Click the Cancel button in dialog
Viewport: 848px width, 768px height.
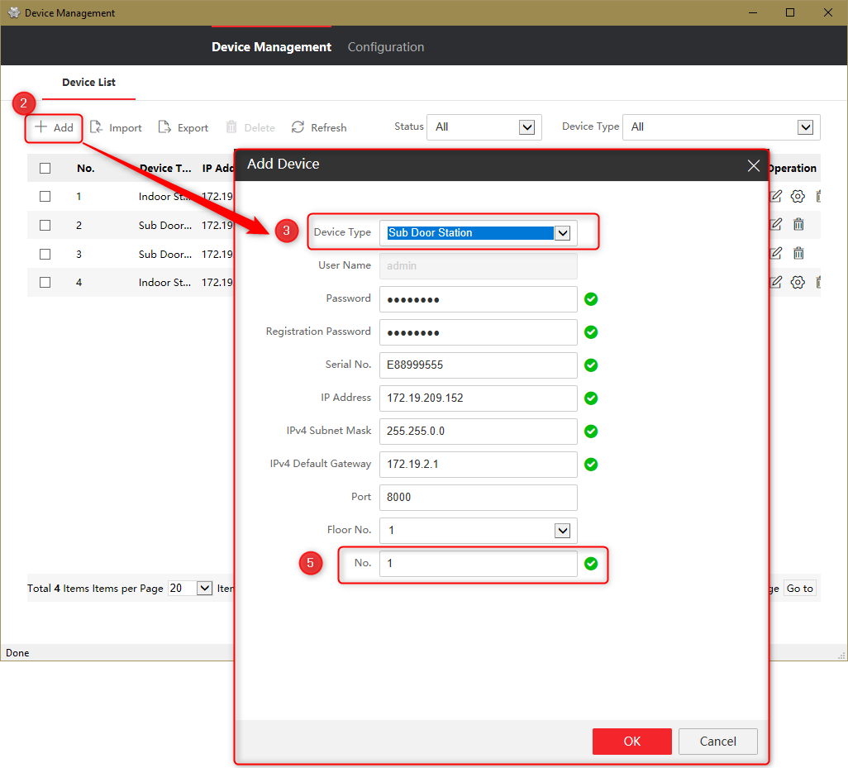click(717, 741)
